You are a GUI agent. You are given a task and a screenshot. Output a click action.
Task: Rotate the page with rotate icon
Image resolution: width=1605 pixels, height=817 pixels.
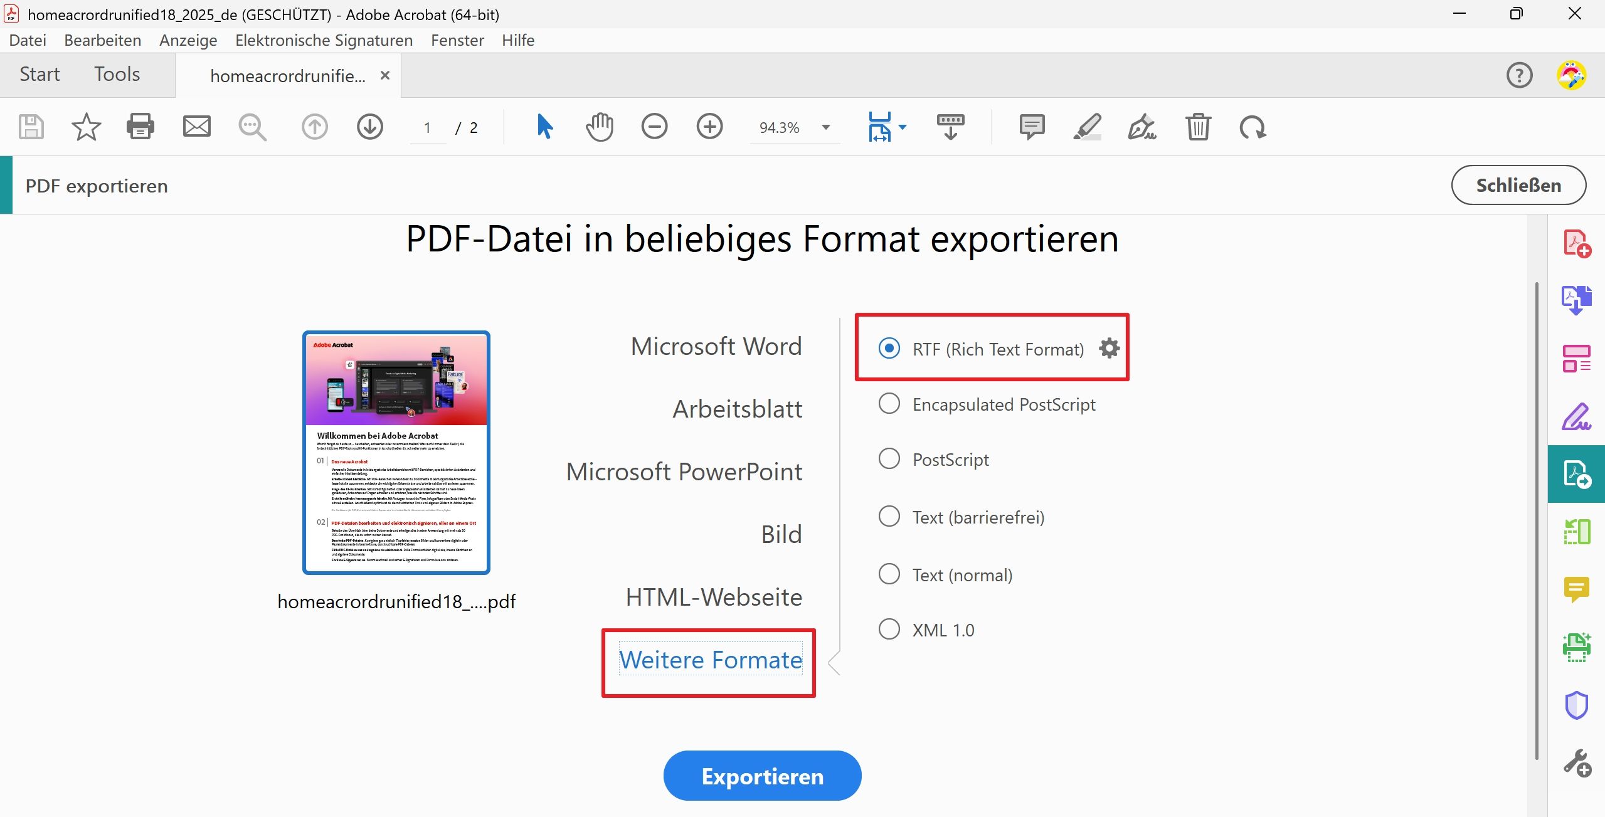tap(1253, 127)
